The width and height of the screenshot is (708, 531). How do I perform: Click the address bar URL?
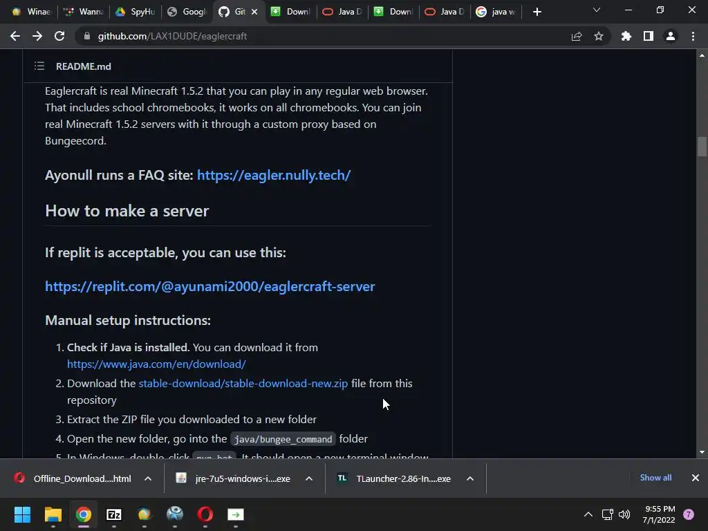(172, 36)
